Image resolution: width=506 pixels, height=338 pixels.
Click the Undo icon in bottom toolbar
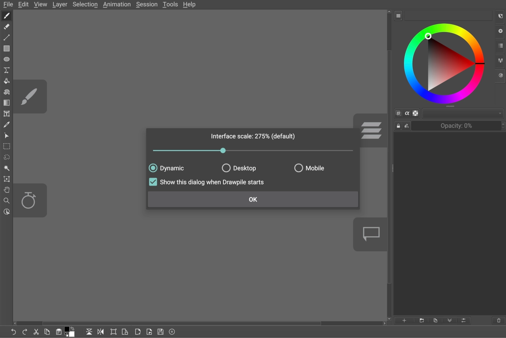point(13,332)
